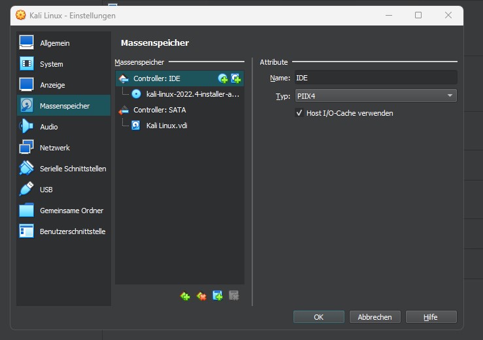Click the greyed-out remove attachment icon
The image size is (483, 340).
coord(234,296)
